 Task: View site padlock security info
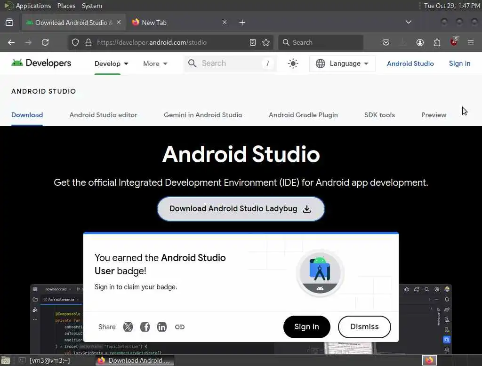(x=88, y=42)
